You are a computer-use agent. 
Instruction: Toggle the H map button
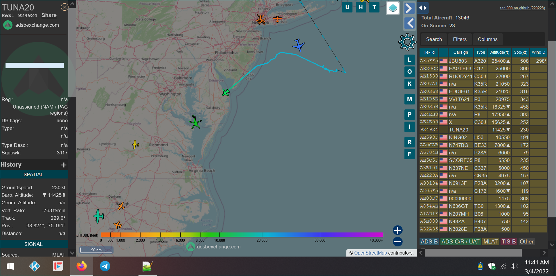click(x=361, y=8)
